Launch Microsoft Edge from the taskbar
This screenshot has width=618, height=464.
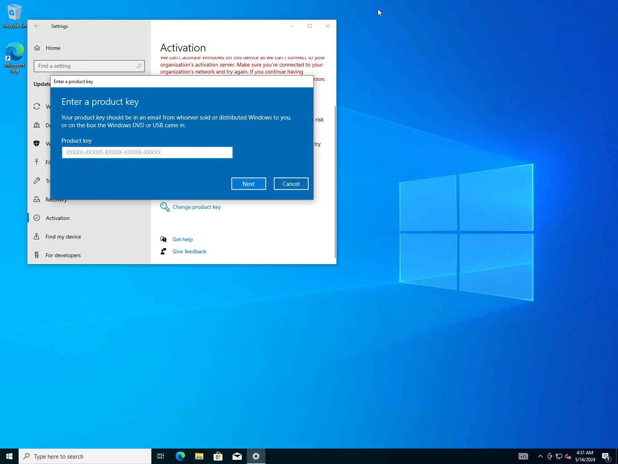click(x=180, y=456)
